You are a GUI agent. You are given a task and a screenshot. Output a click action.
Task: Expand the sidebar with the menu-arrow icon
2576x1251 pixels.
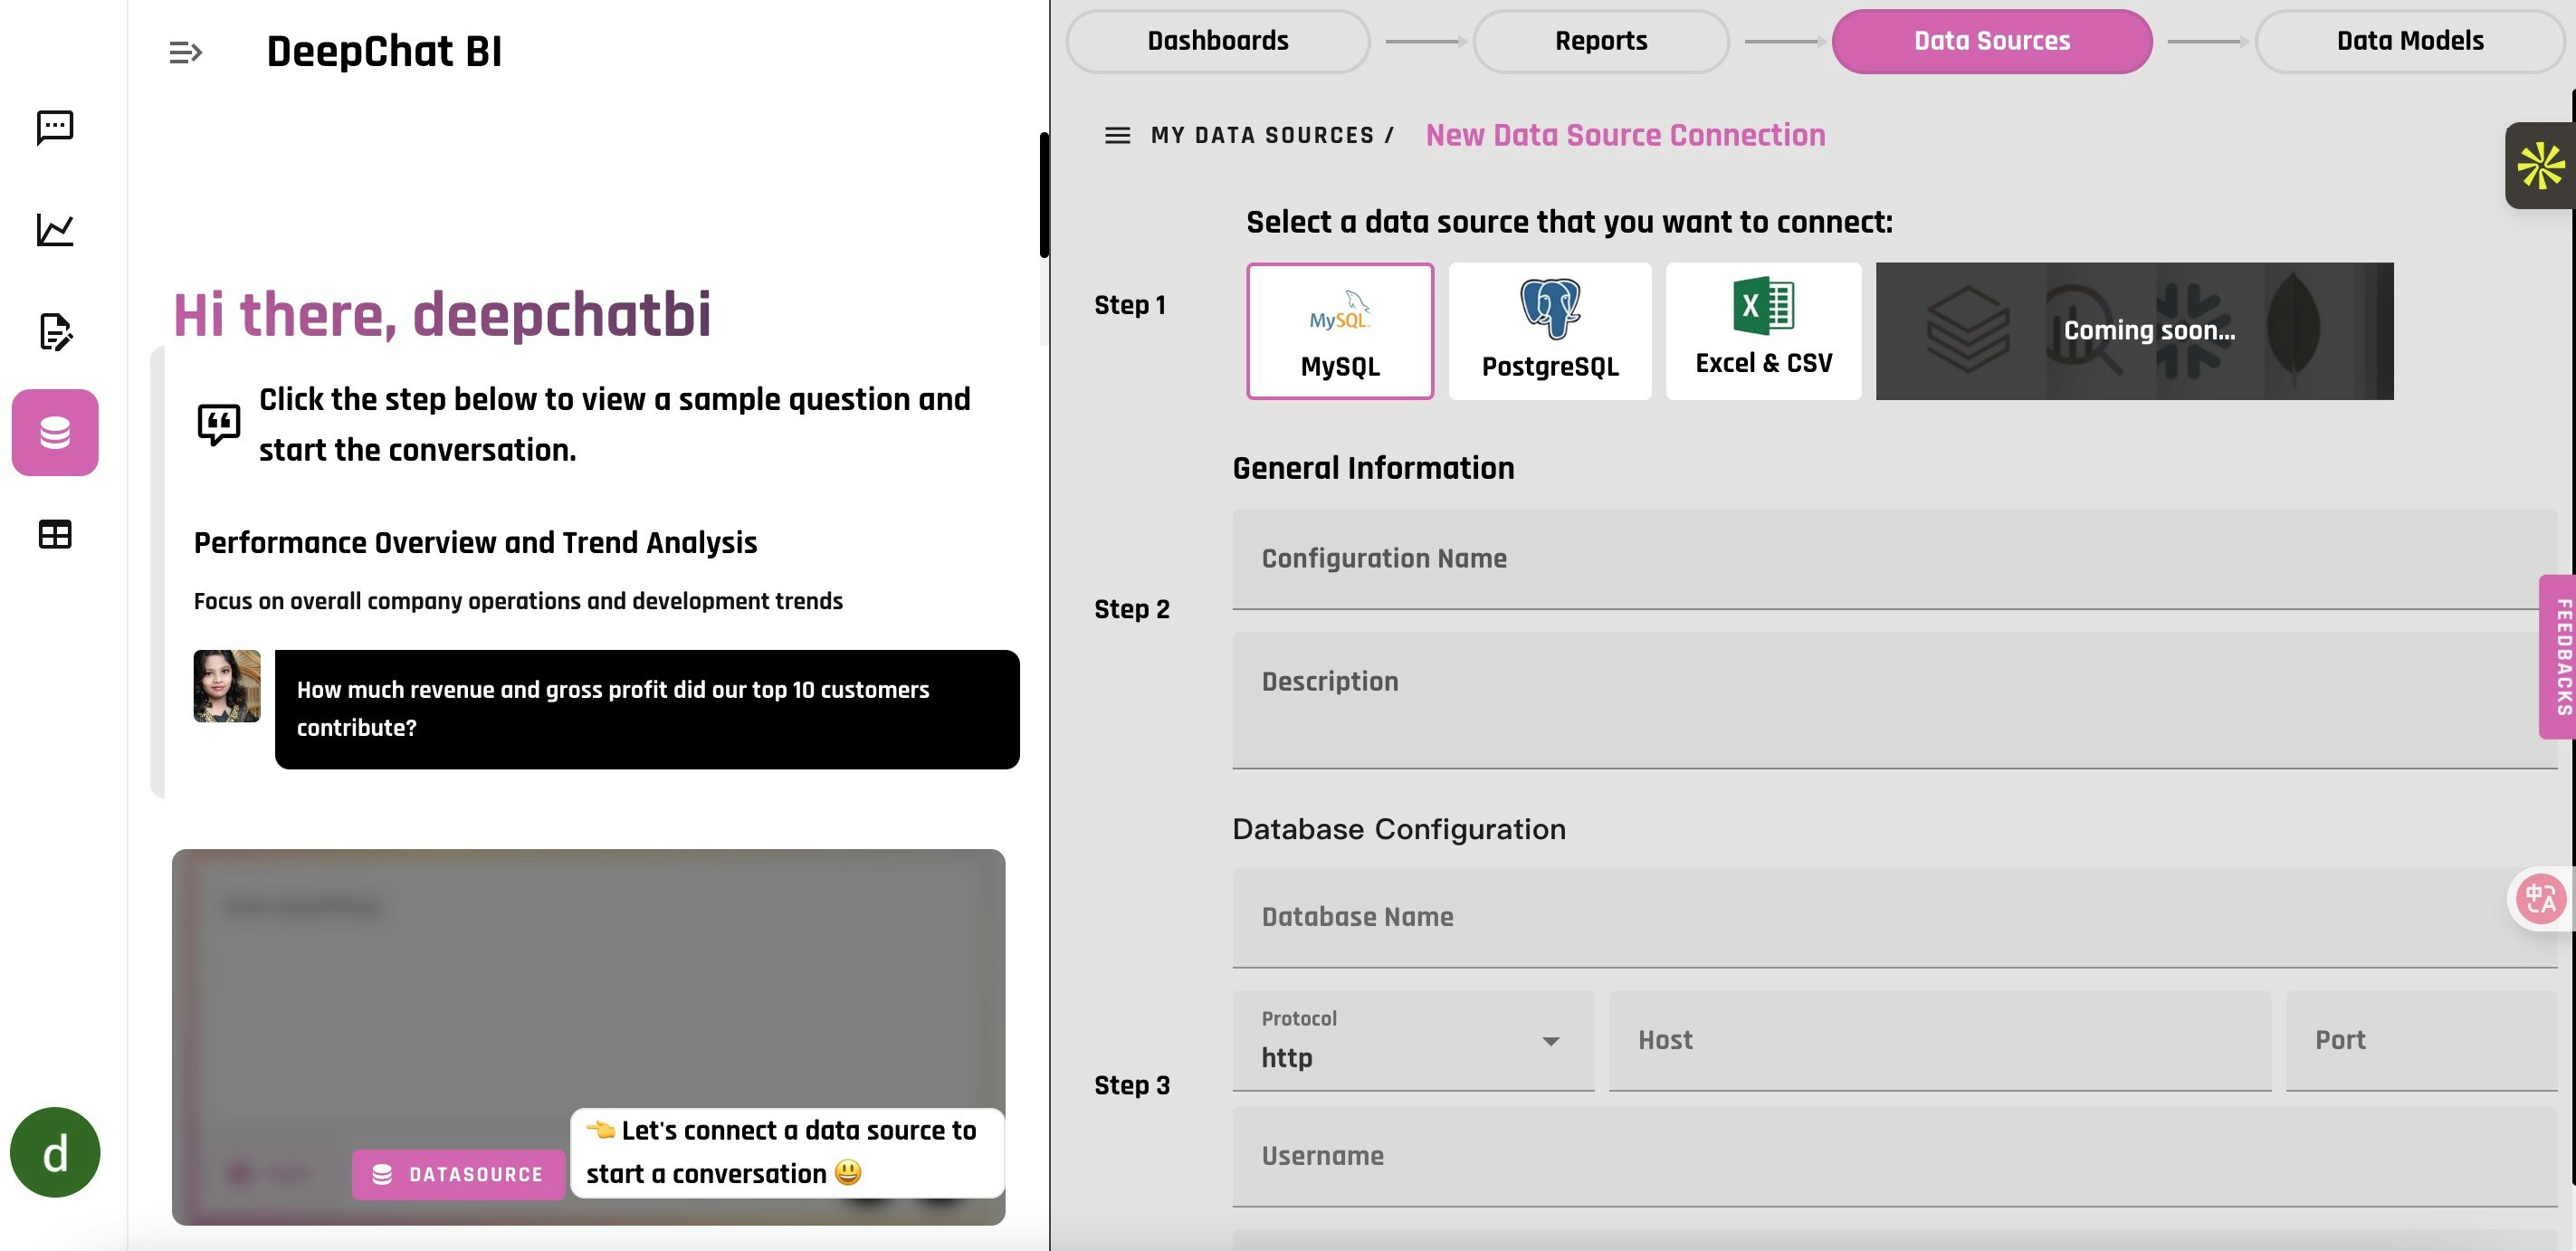point(186,52)
